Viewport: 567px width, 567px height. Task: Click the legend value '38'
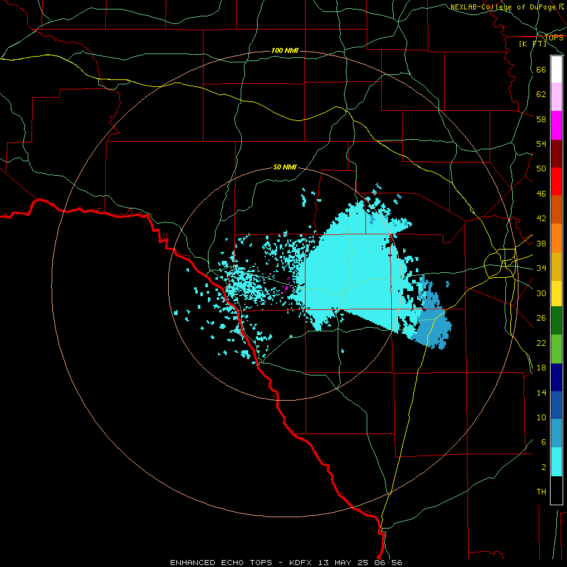click(541, 243)
